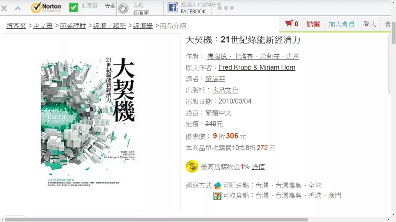Click the struck-through list price 340元
This screenshot has width=396, height=222.
(x=214, y=124)
